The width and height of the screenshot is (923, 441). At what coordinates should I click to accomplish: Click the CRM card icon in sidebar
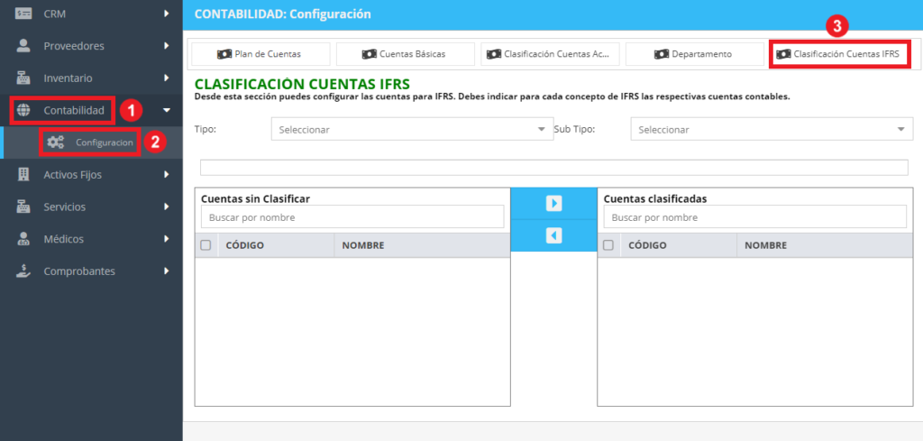[x=23, y=14]
